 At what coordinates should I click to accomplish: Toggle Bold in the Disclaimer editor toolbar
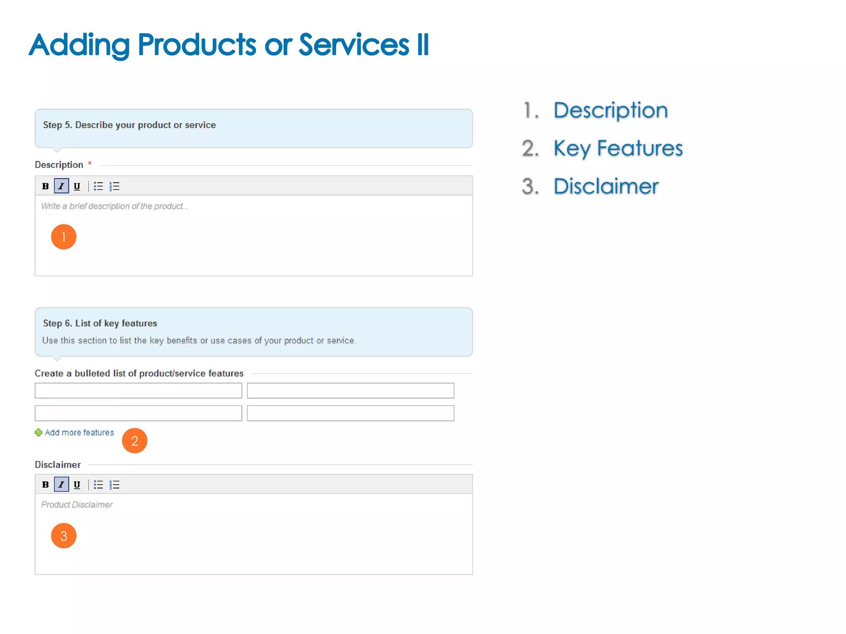45,485
